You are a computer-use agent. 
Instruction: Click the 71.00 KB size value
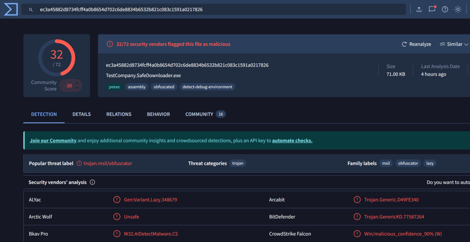(396, 74)
